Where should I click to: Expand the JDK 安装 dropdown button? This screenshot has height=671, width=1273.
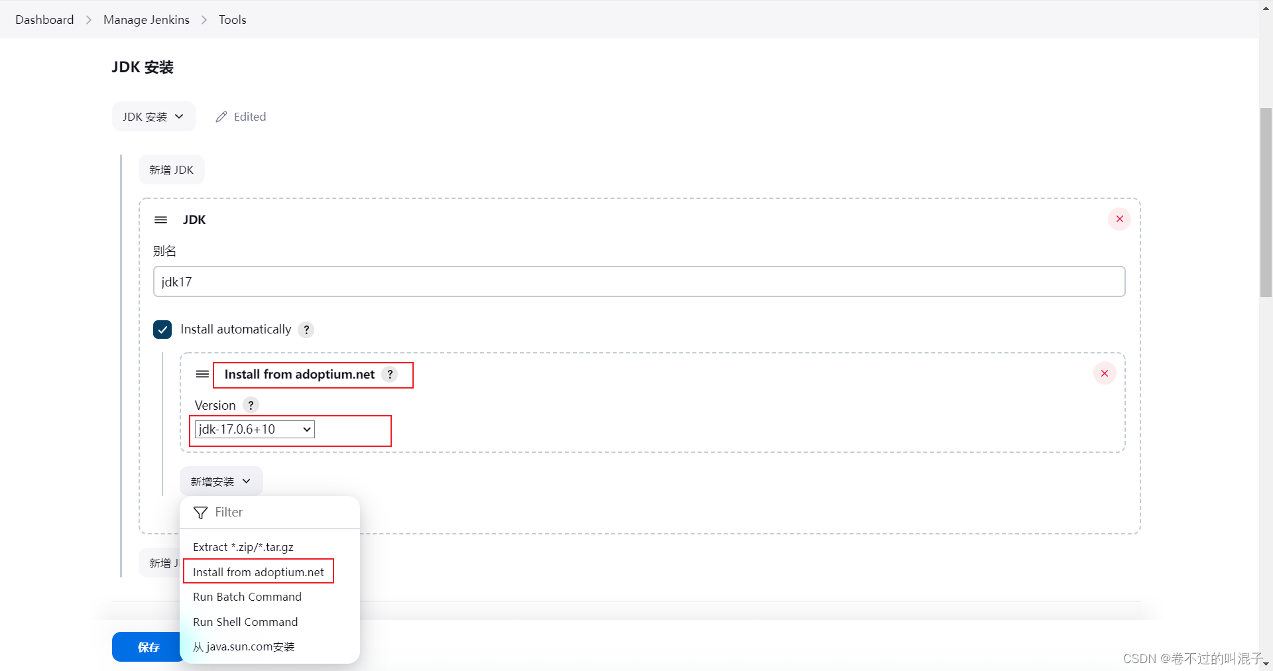pos(154,117)
